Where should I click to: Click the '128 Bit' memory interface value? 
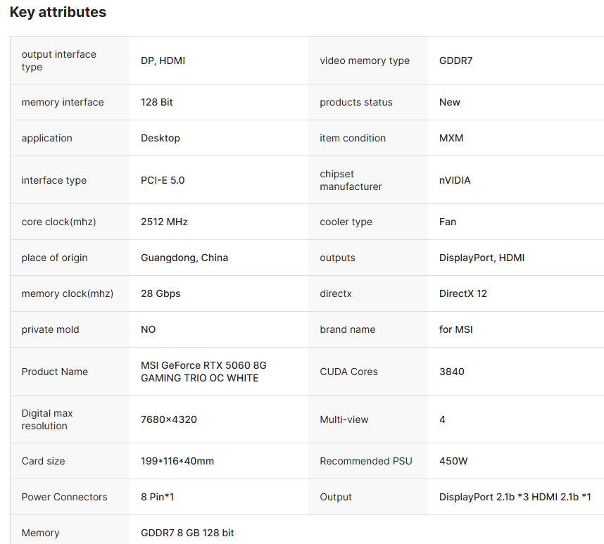pos(156,102)
